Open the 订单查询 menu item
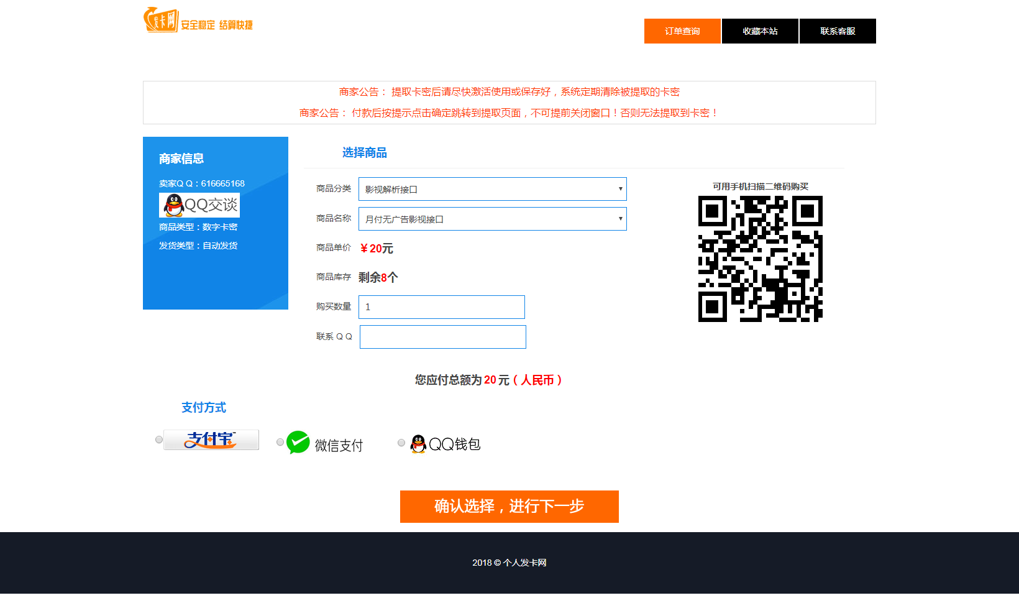This screenshot has height=603, width=1019. click(x=682, y=31)
